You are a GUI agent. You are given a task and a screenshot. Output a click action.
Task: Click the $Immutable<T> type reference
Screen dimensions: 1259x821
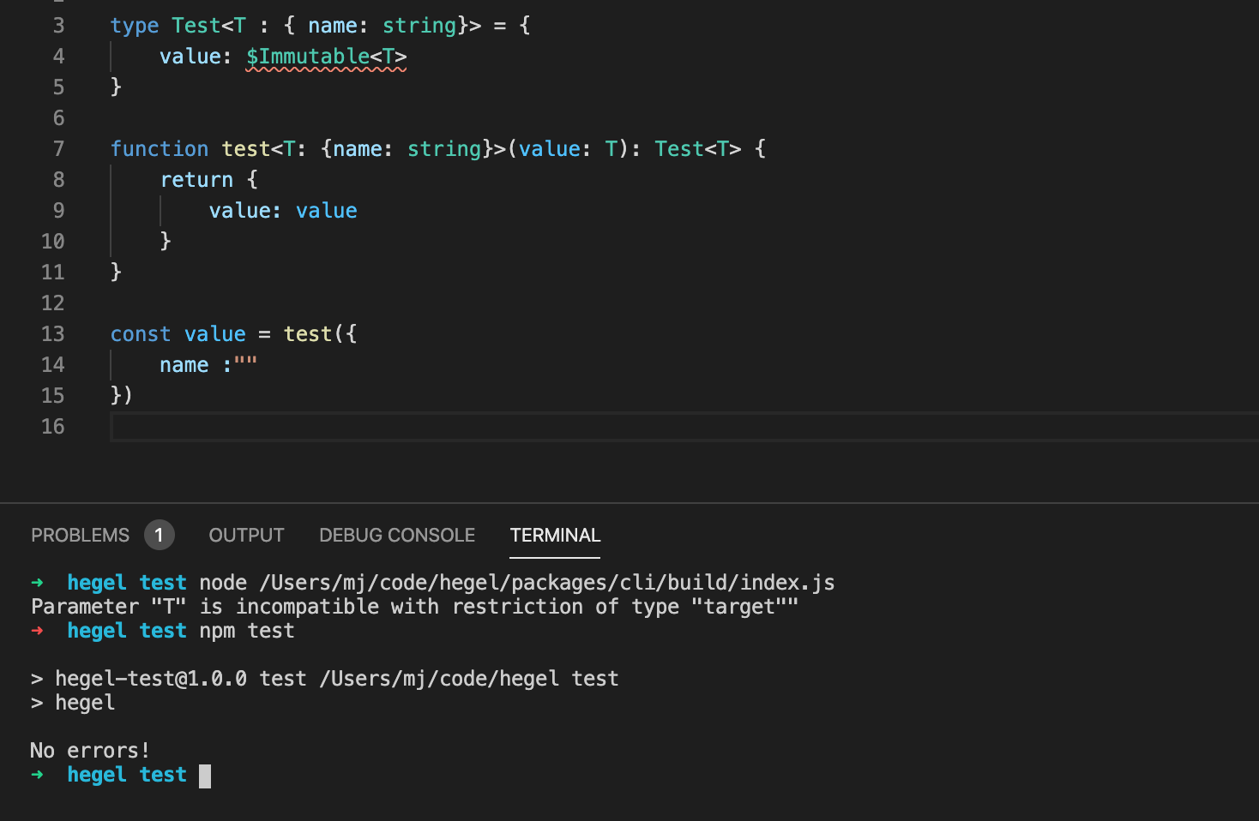pyautogui.click(x=326, y=56)
